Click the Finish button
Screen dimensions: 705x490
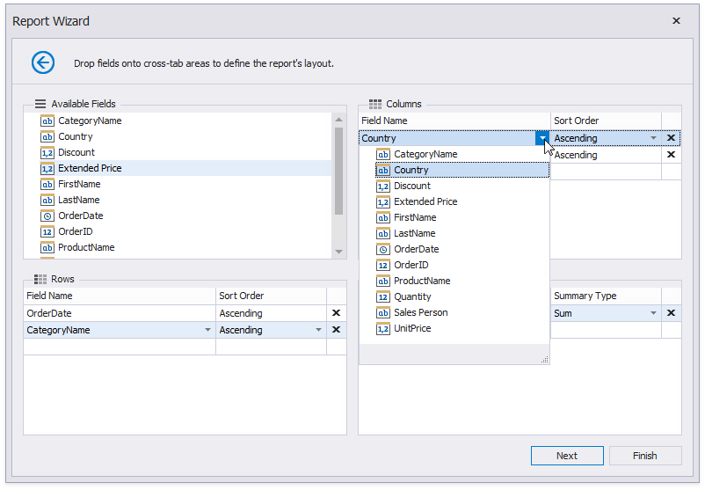pyautogui.click(x=644, y=456)
